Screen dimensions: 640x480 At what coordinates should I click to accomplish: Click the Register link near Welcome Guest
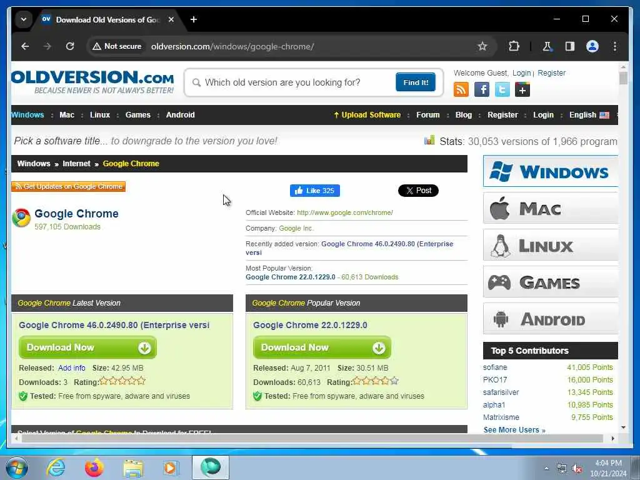tap(551, 72)
